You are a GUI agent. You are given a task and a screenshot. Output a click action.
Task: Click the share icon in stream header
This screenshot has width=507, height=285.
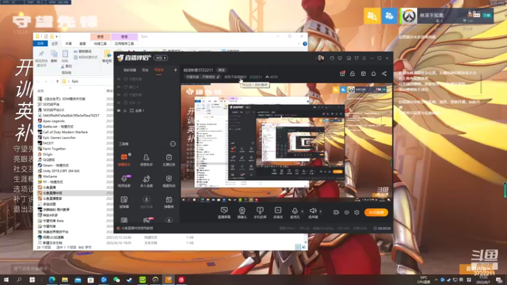pyautogui.click(x=384, y=73)
